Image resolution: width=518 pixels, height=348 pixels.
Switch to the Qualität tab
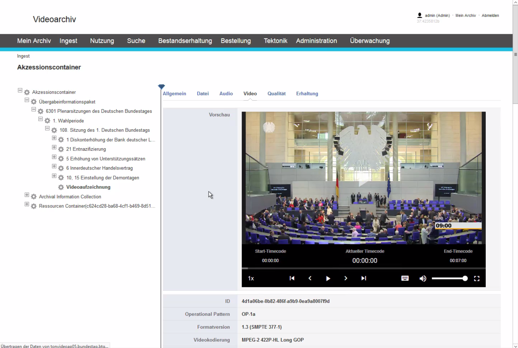pos(276,94)
